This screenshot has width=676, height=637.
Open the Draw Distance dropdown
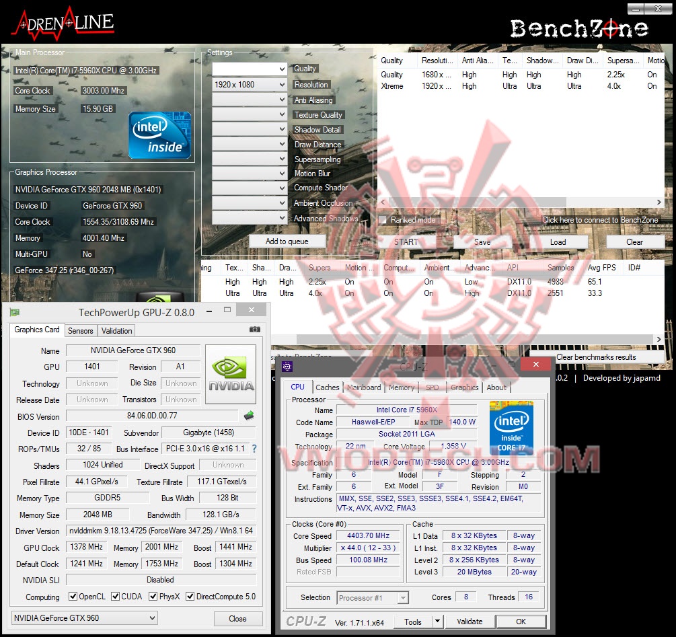coord(249,143)
